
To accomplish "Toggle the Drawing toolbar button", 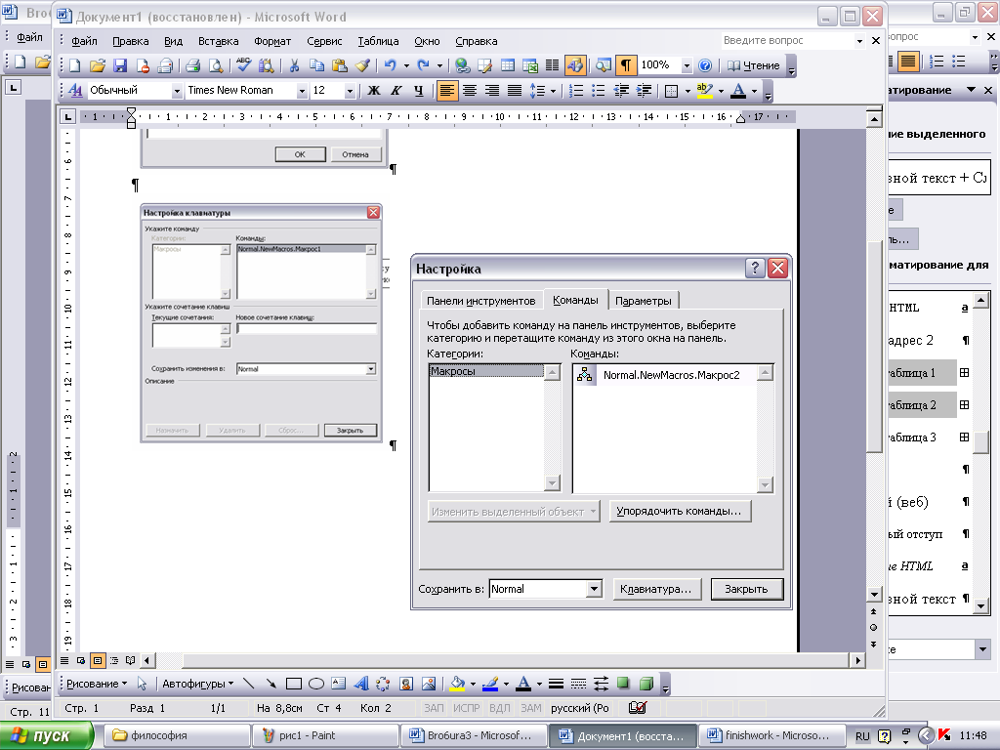I will click(574, 65).
